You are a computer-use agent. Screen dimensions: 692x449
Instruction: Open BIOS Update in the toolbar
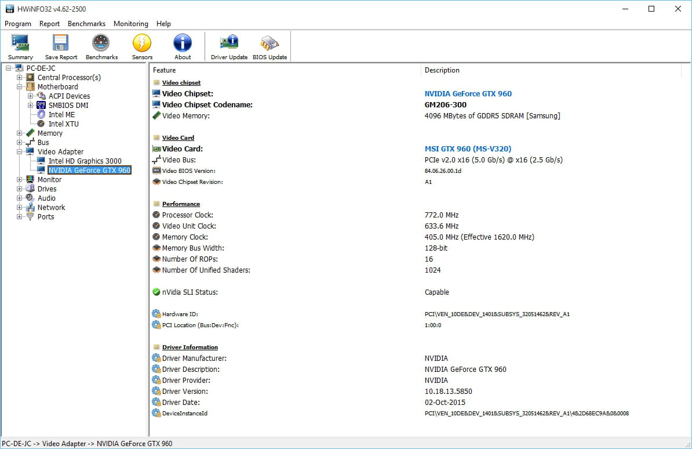tap(269, 46)
